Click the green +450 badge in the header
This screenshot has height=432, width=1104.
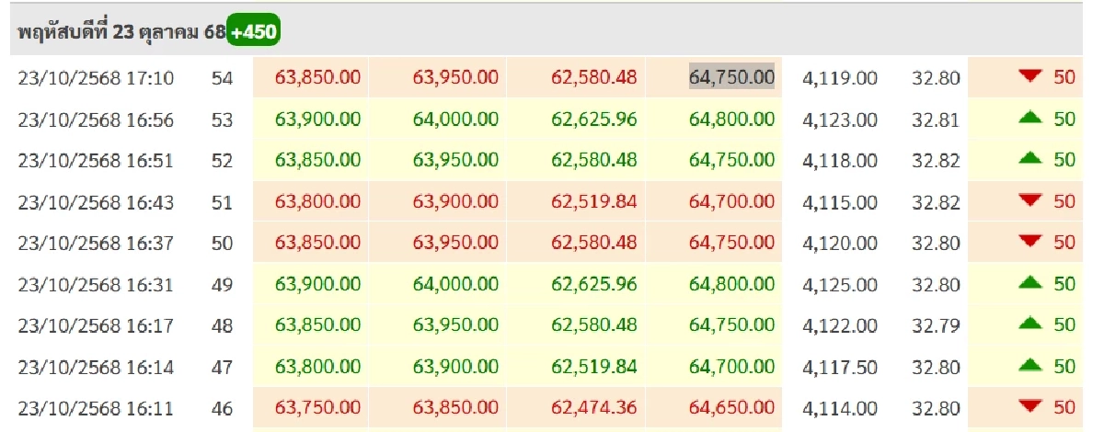[253, 32]
